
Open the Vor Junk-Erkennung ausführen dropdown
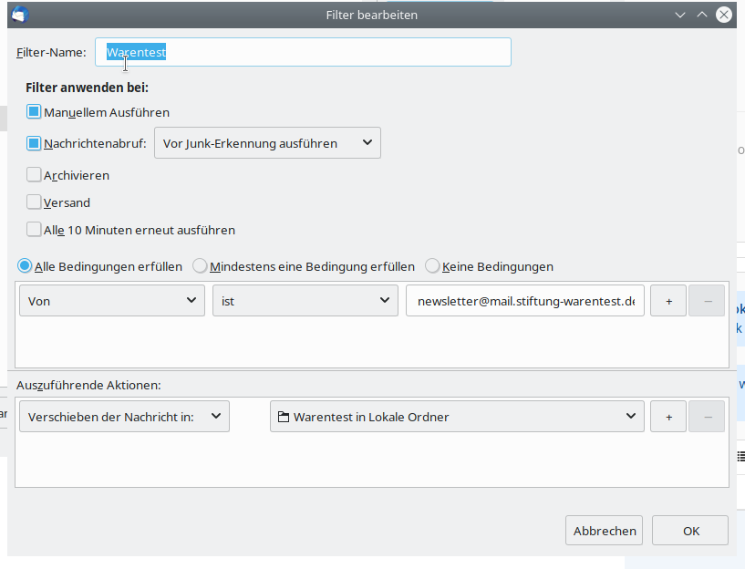point(267,143)
